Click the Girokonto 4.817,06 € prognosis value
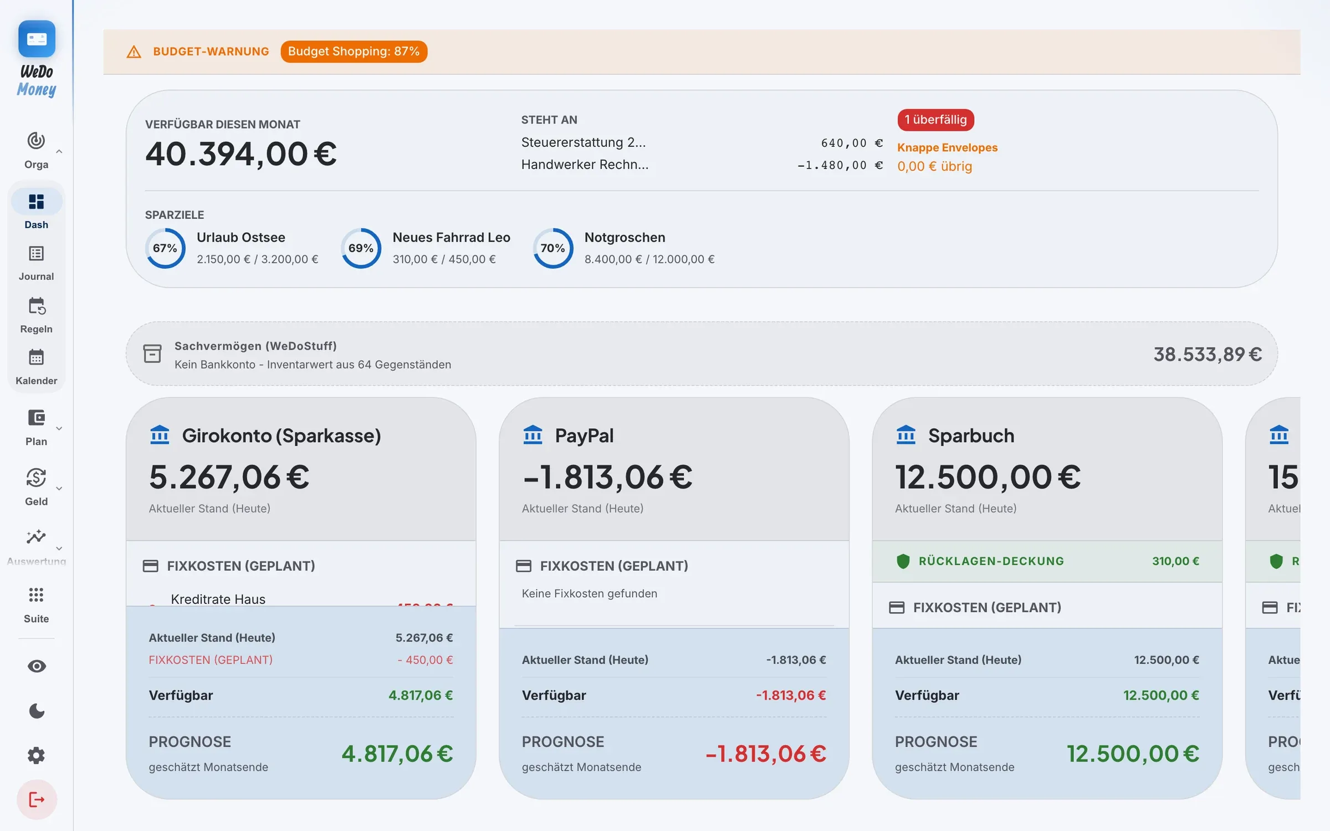 point(397,753)
